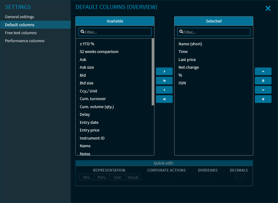The height and width of the screenshot is (203, 278).
Task: Toggle the Corporate Actions checkbox
Action: coord(167,177)
